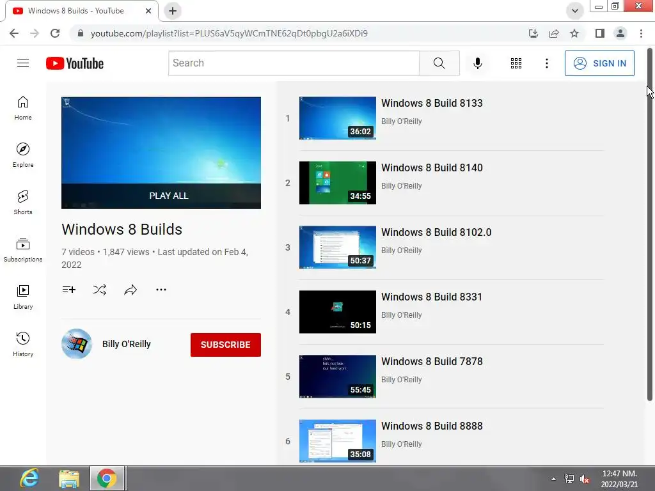Screen dimensions: 655x491
Task: Open YouTube settings three-dot menu
Action: (546, 63)
